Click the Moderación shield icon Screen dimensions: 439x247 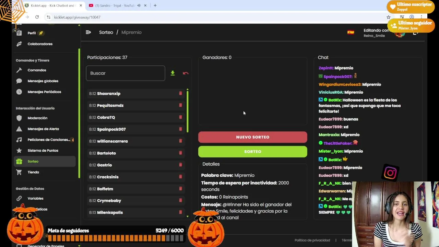(x=19, y=118)
